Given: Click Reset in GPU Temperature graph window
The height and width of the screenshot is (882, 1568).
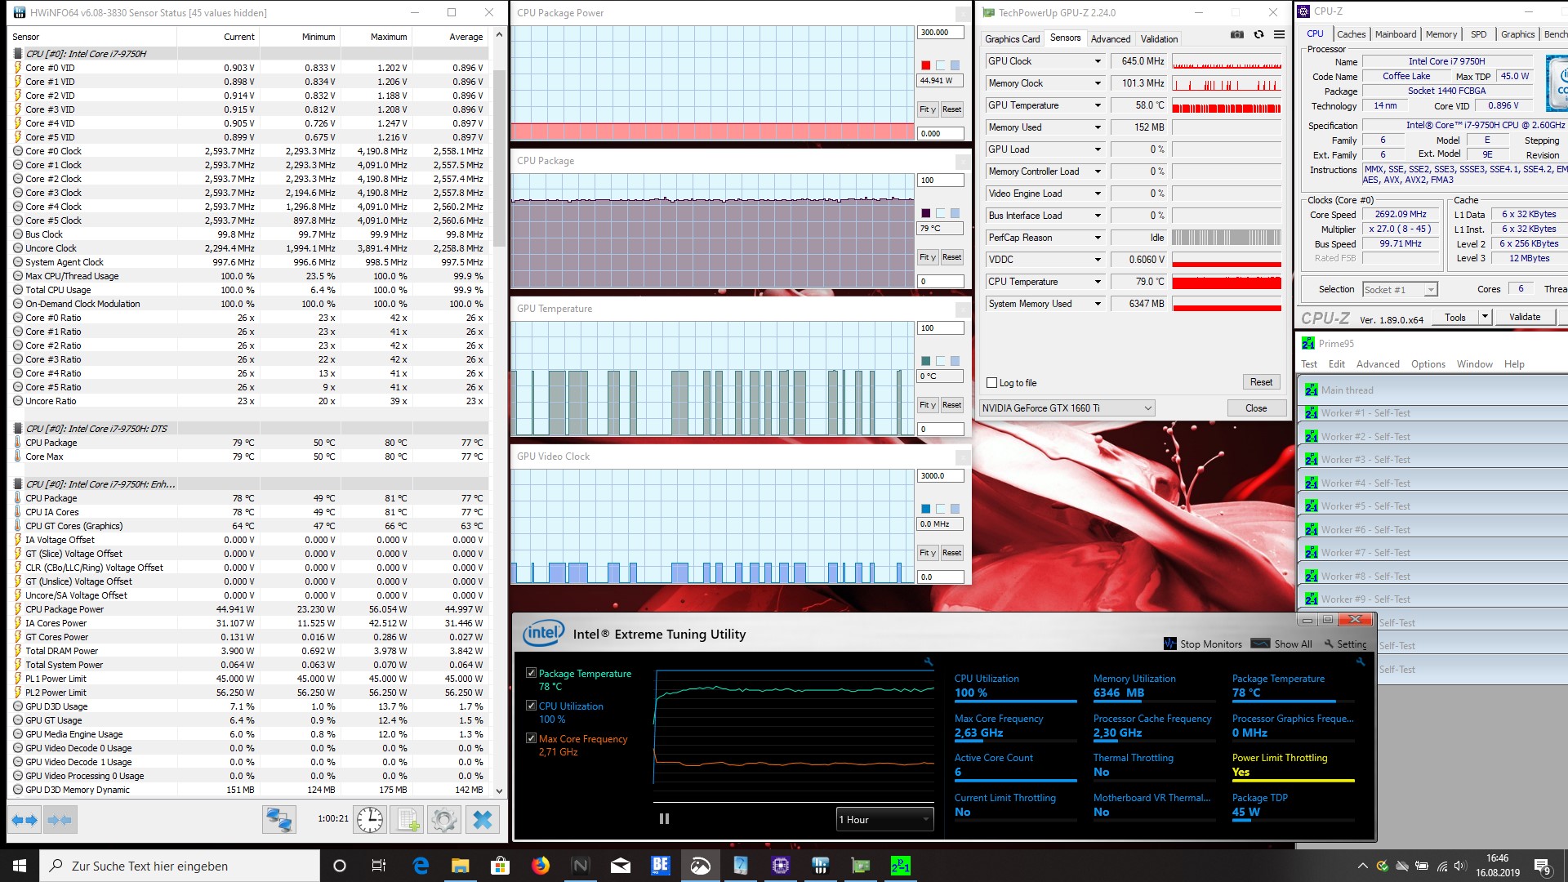Looking at the screenshot, I should [951, 405].
